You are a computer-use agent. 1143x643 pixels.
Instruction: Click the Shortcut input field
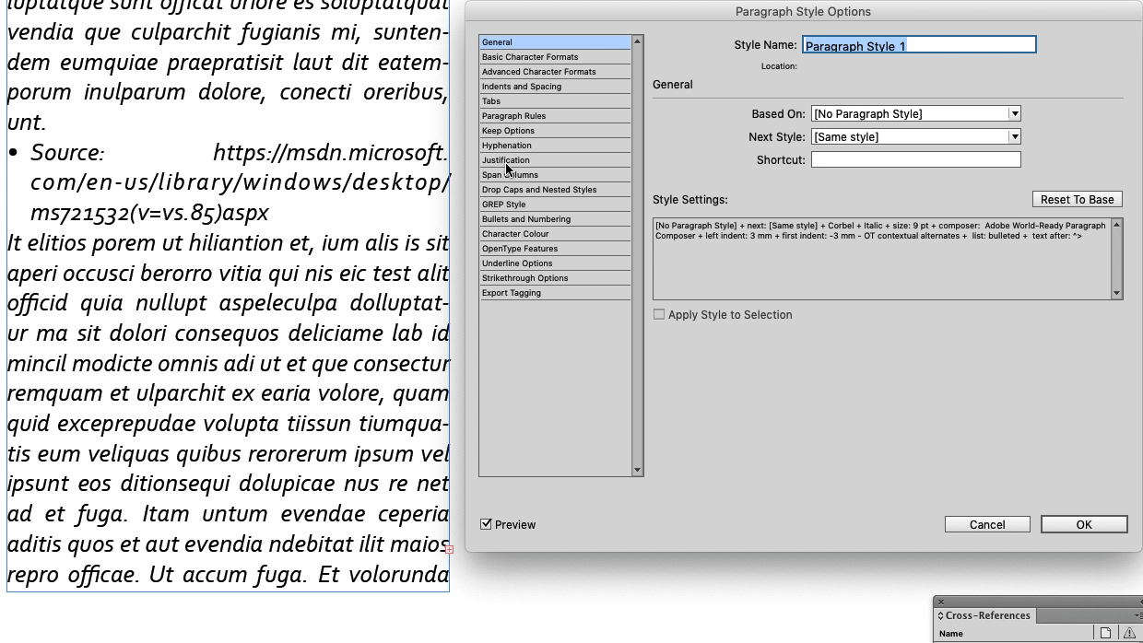(915, 158)
